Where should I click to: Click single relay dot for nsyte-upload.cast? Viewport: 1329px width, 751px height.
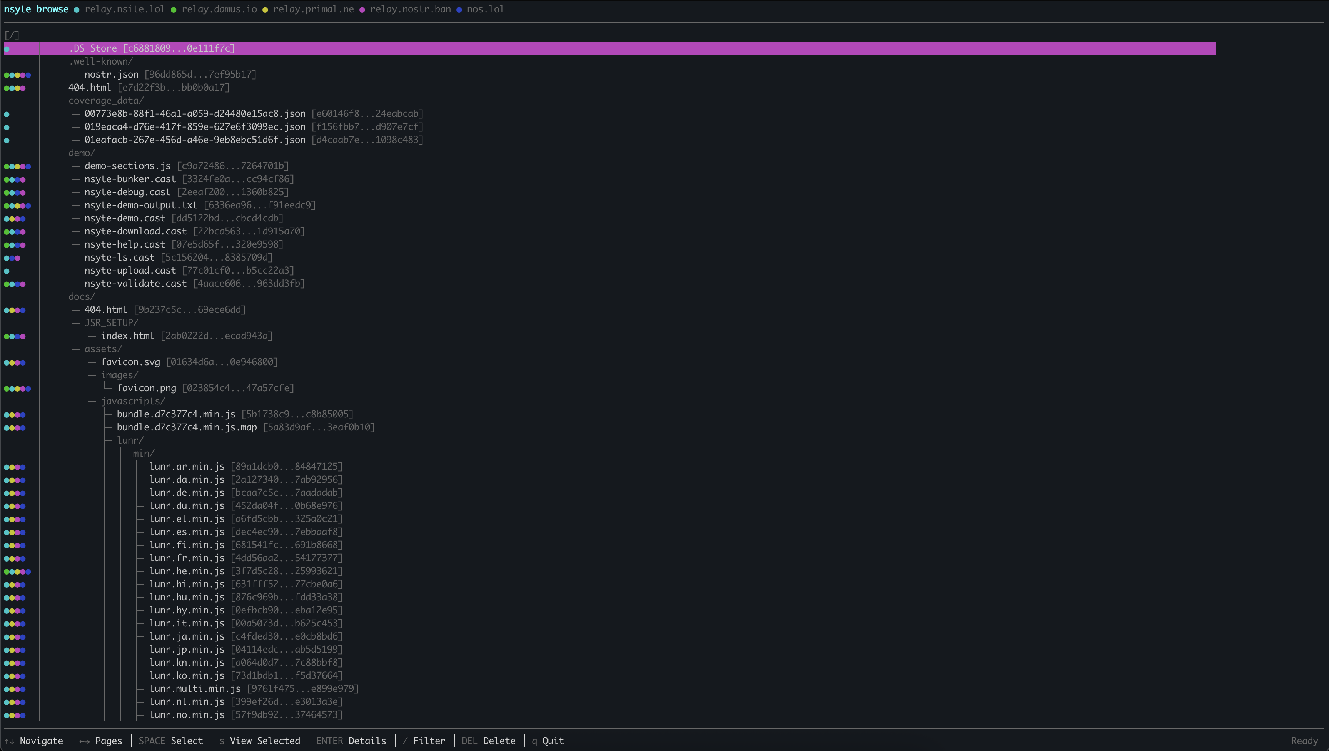(7, 271)
